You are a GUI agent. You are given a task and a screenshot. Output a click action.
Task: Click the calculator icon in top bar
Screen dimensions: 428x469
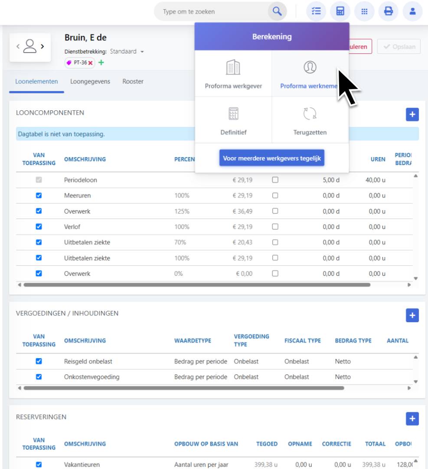point(340,12)
